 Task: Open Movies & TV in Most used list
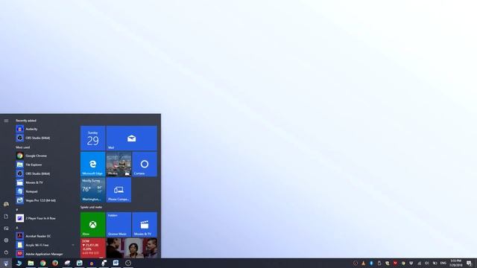45,182
